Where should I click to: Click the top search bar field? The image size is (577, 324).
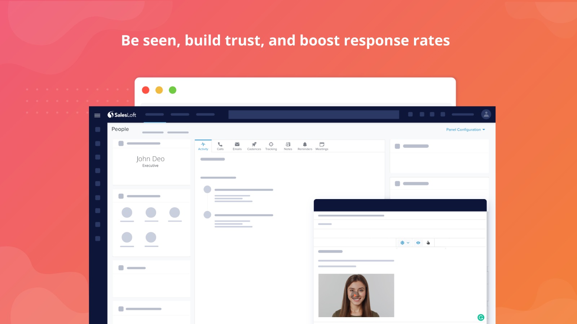click(314, 114)
